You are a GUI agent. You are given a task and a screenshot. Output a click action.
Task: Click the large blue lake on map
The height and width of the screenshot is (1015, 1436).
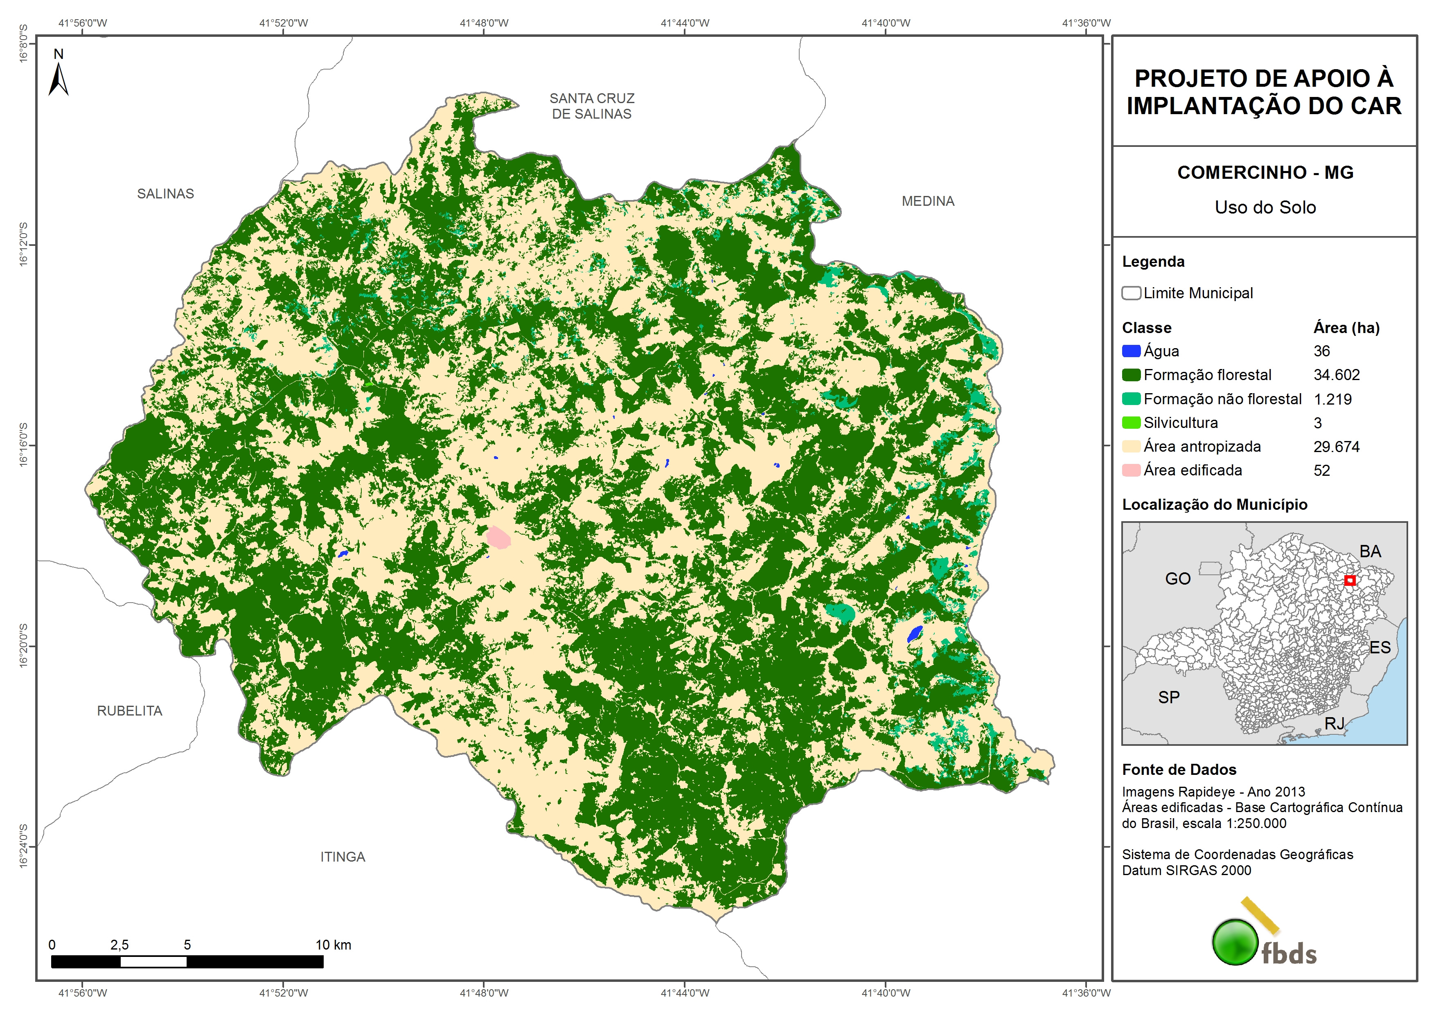click(914, 634)
